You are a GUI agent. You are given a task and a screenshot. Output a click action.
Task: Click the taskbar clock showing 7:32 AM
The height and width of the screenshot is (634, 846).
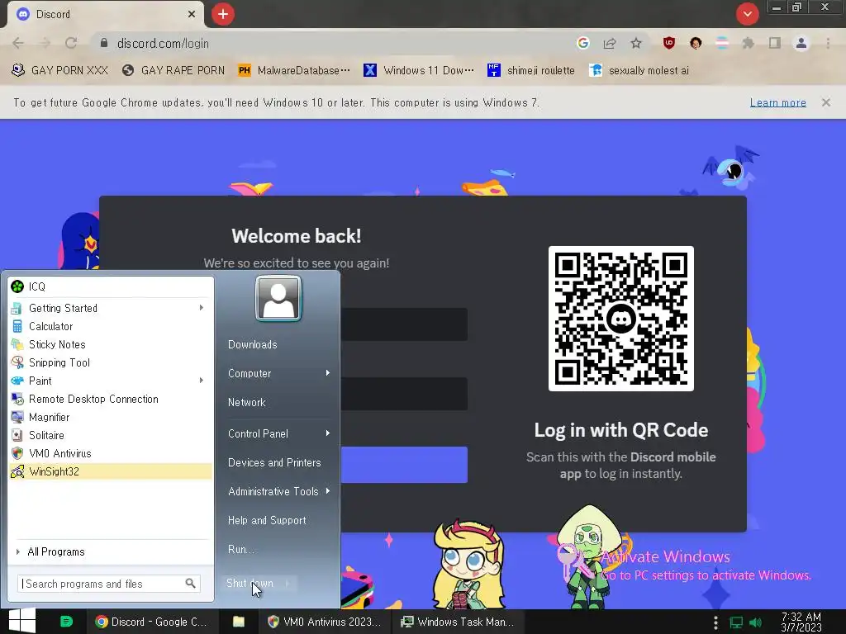click(801, 622)
